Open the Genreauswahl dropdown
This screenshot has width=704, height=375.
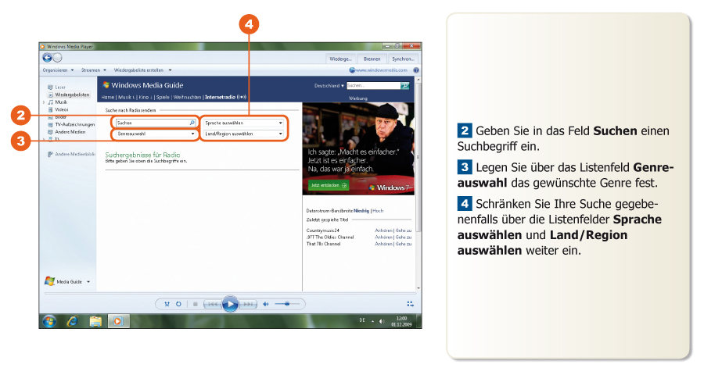tap(153, 134)
